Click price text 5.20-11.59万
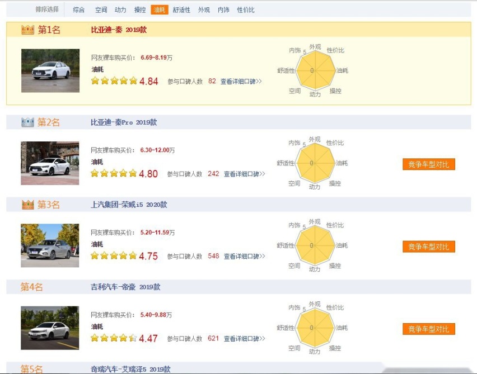Image resolution: width=477 pixels, height=374 pixels. pyautogui.click(x=157, y=233)
